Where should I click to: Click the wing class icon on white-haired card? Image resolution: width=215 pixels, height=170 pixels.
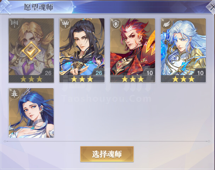point(166,24)
